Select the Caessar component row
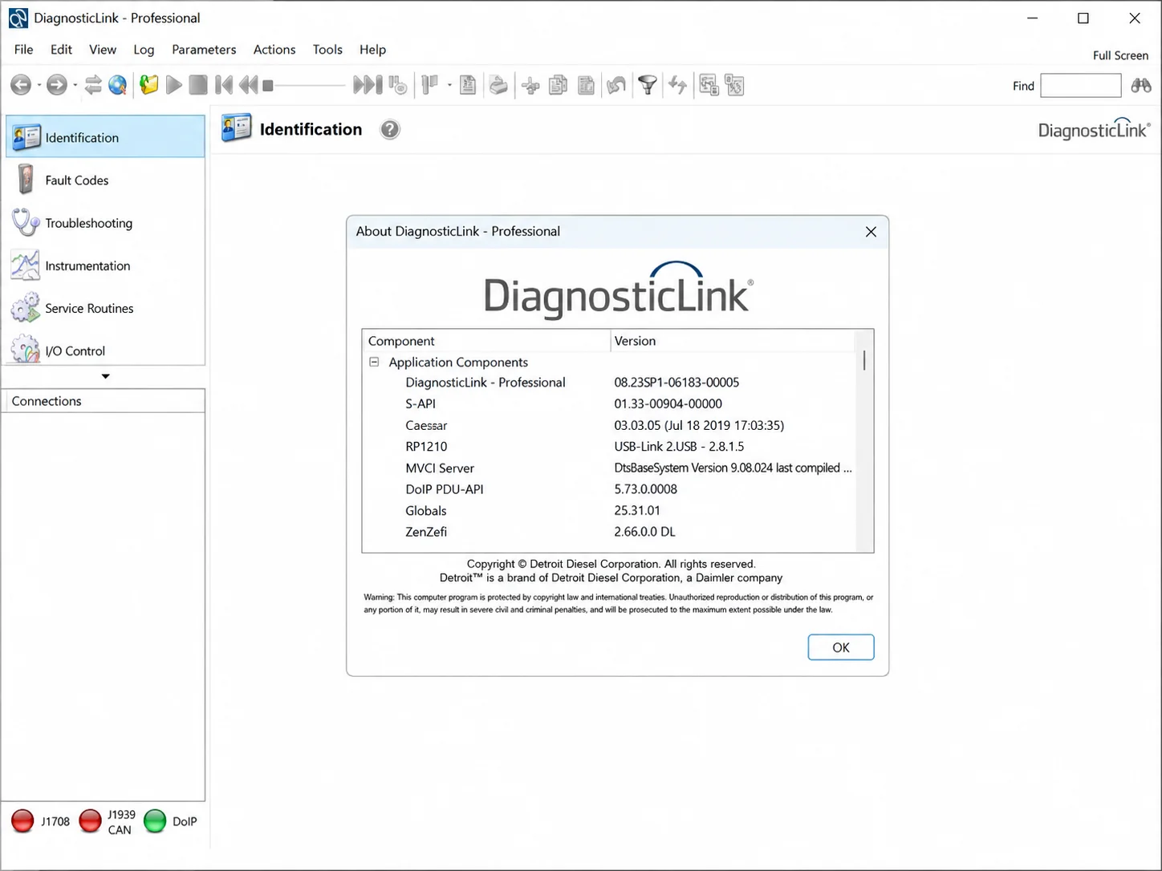This screenshot has width=1162, height=871. pos(609,425)
